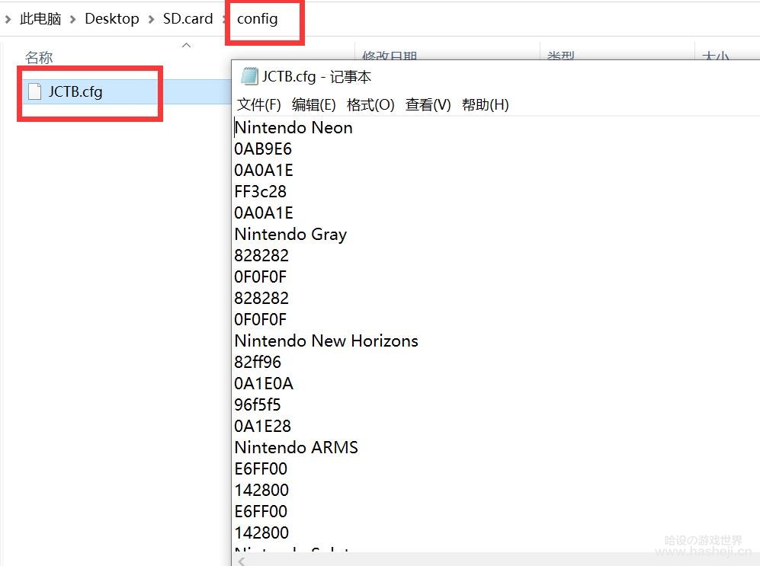Go to SD.card in the address breadcrumb
The width and height of the screenshot is (760, 566).
[188, 19]
